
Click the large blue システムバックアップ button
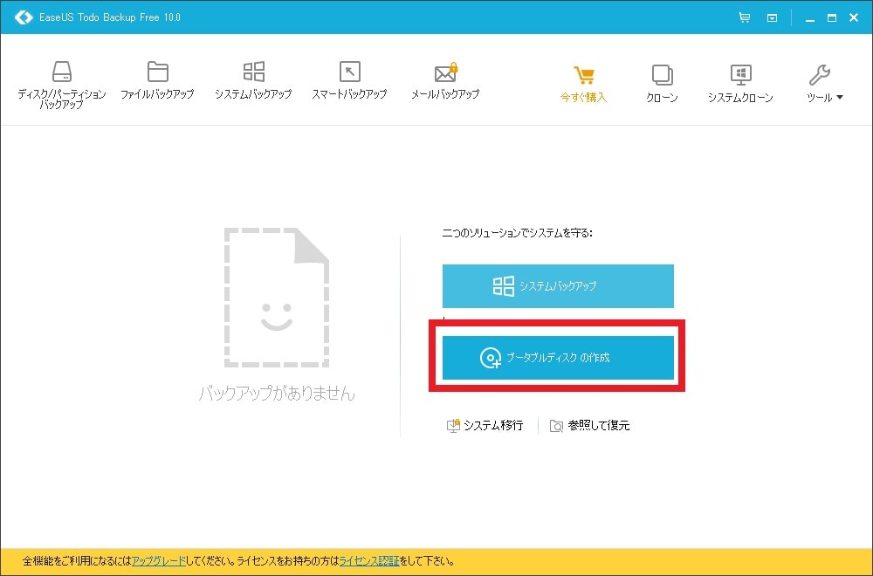(x=558, y=286)
